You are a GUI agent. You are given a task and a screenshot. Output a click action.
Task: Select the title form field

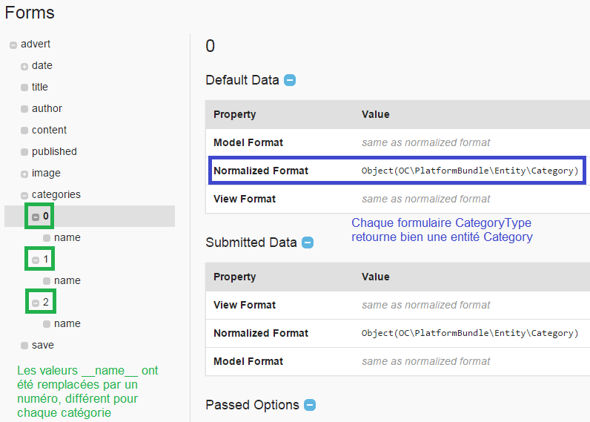pyautogui.click(x=40, y=87)
